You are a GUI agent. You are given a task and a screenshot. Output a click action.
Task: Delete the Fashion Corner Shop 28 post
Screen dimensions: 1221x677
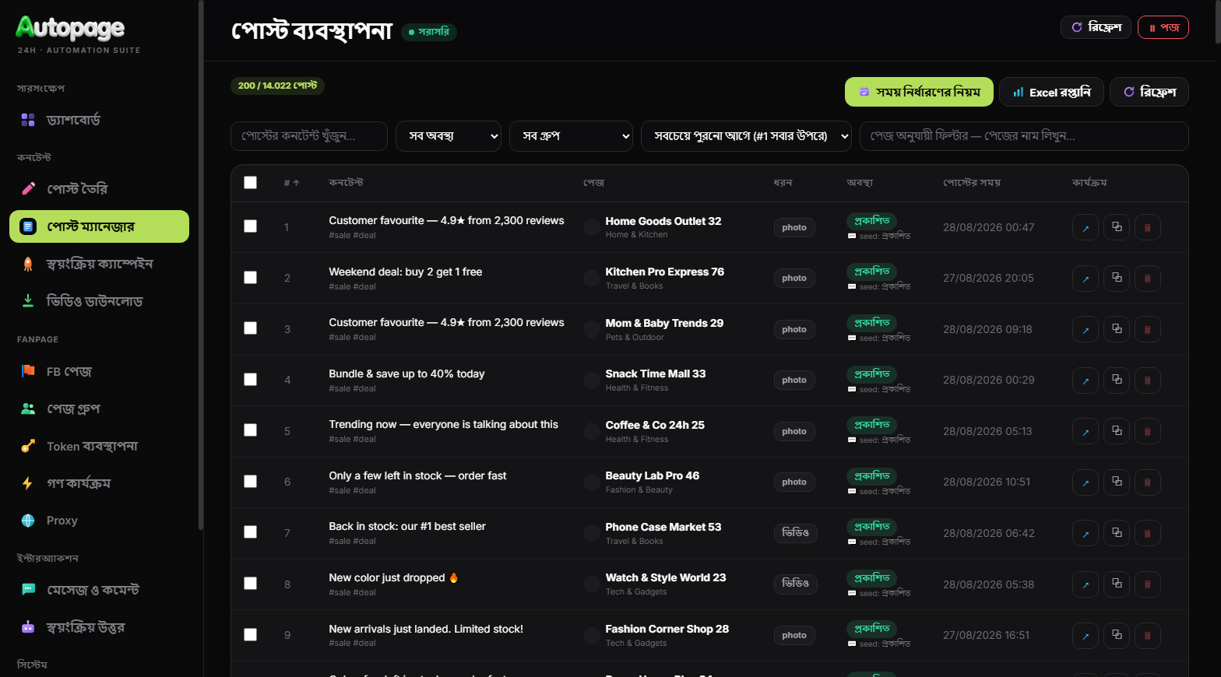click(x=1148, y=636)
